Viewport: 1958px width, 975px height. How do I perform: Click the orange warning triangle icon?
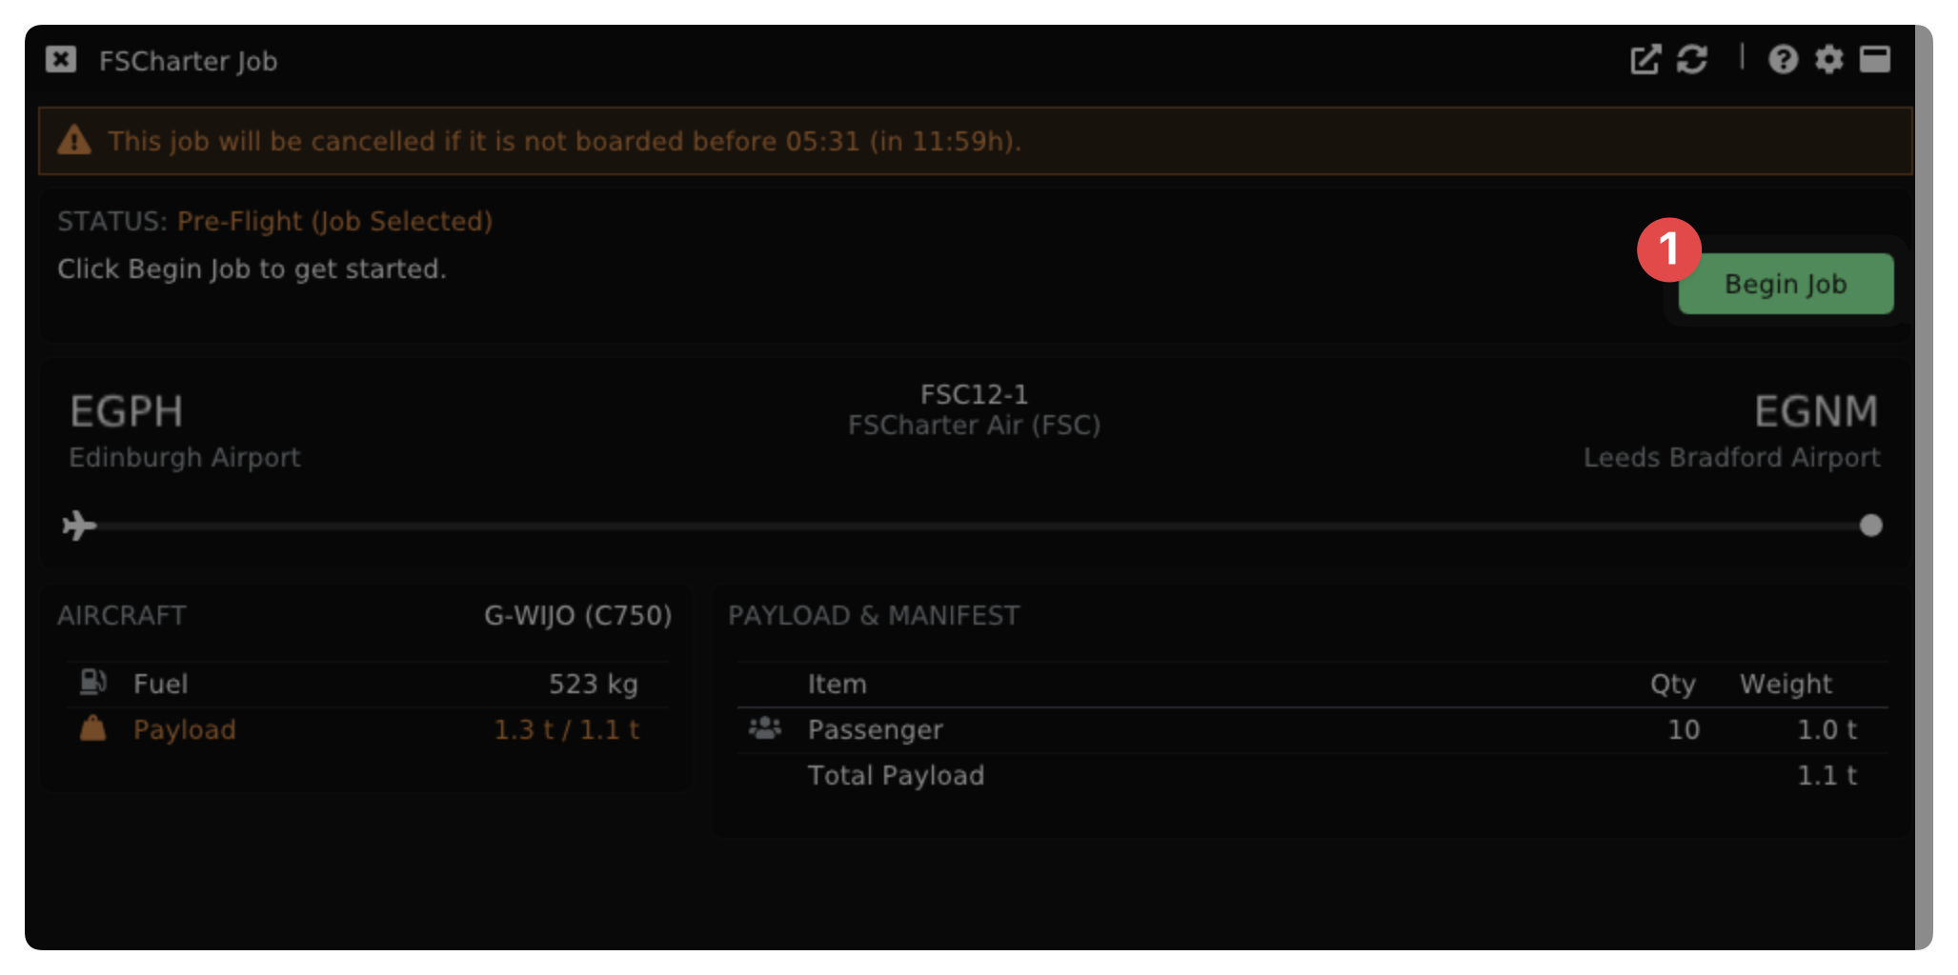pos(74,141)
